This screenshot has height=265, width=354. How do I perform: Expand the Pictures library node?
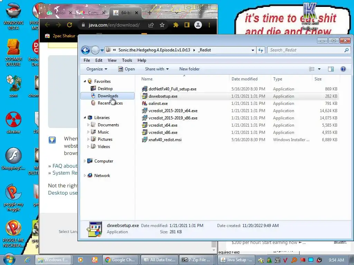pyautogui.click(x=88, y=139)
